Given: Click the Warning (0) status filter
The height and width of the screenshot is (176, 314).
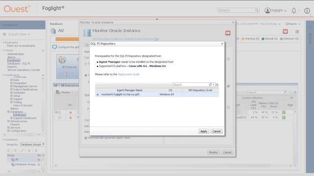Looking at the screenshot, I should (x=250, y=39).
